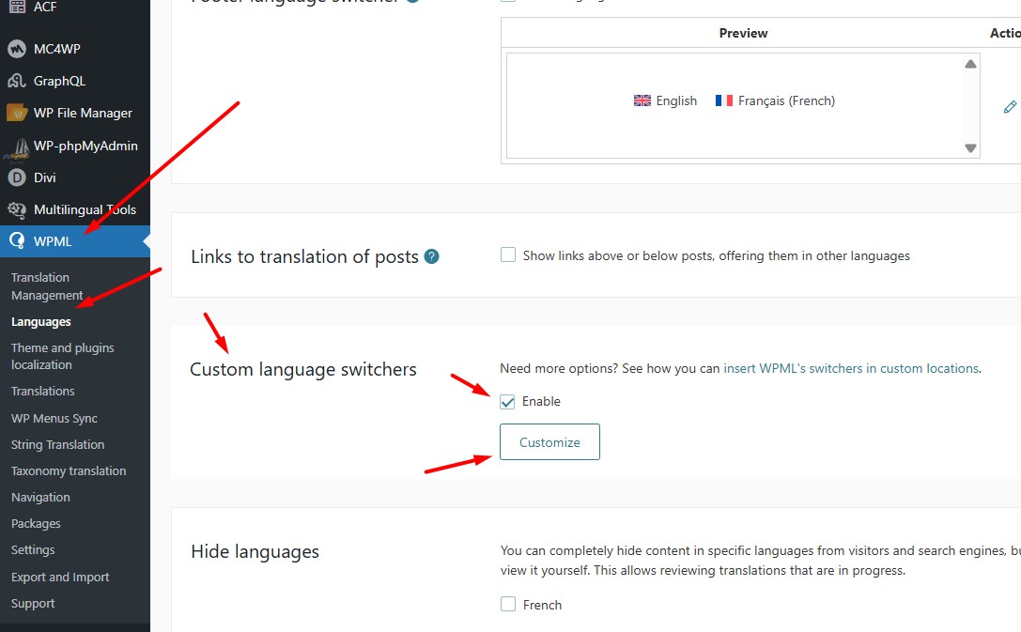This screenshot has width=1021, height=632.
Task: Go to Taxonomy translation submenu
Action: coord(69,470)
